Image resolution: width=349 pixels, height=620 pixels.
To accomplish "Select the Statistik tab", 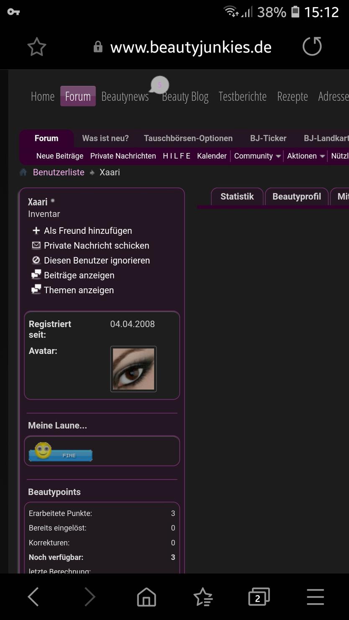I will coord(237,197).
